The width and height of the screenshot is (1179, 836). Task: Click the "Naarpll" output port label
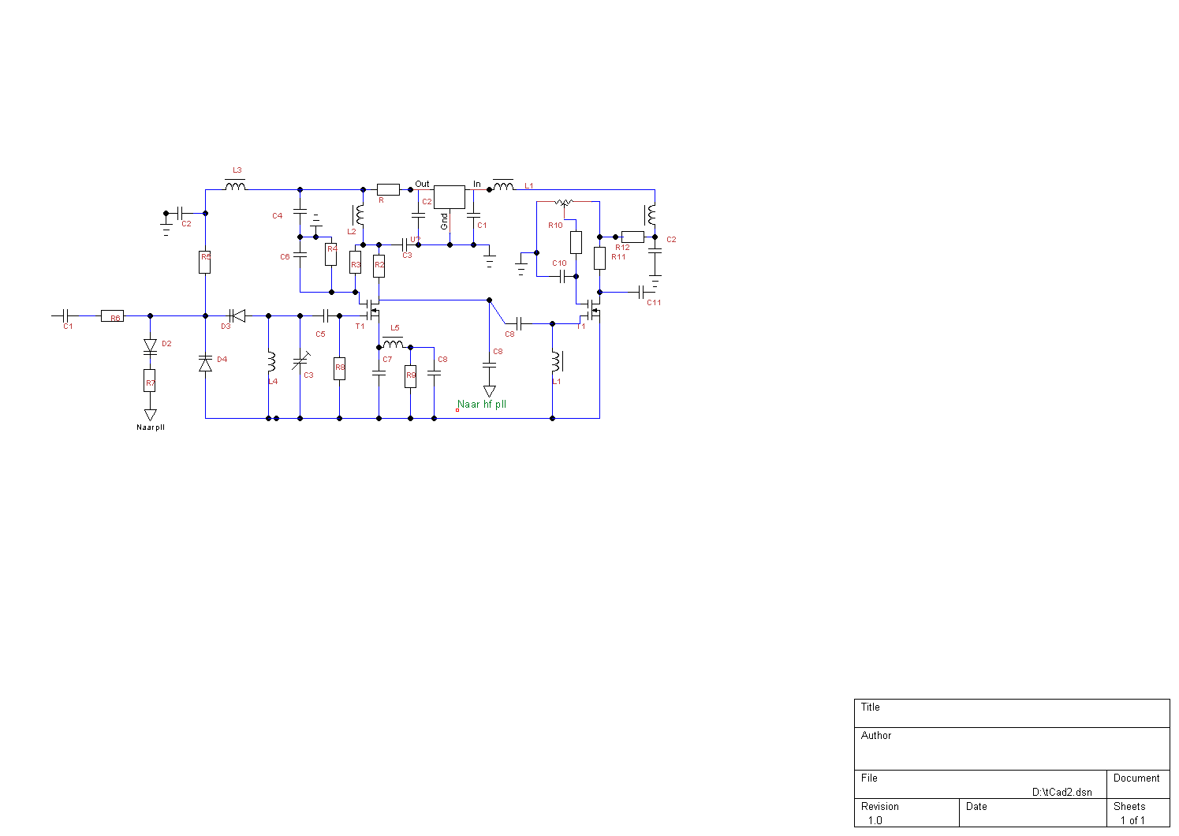(150, 427)
